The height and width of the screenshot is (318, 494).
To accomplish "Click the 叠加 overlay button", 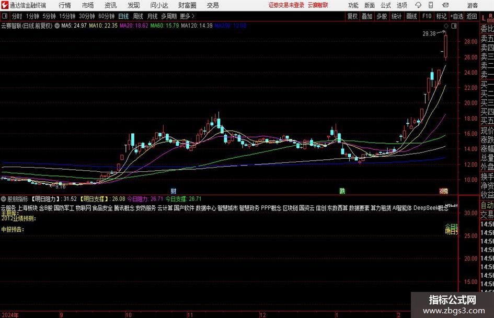I will (367, 16).
